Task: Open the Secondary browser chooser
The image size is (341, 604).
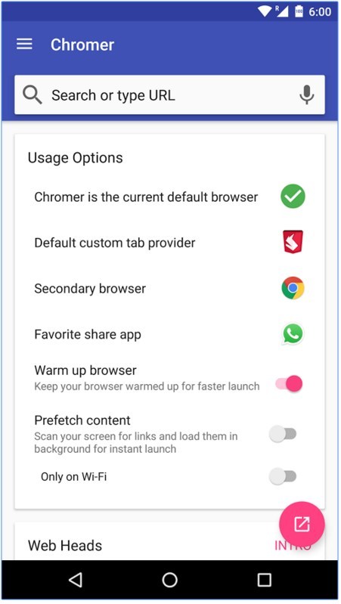Action: [169, 289]
